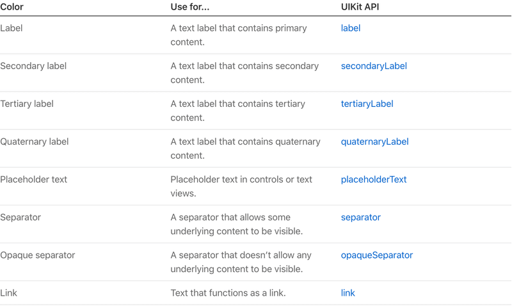Click the Use for... column header
512x306 pixels.
tap(189, 7)
